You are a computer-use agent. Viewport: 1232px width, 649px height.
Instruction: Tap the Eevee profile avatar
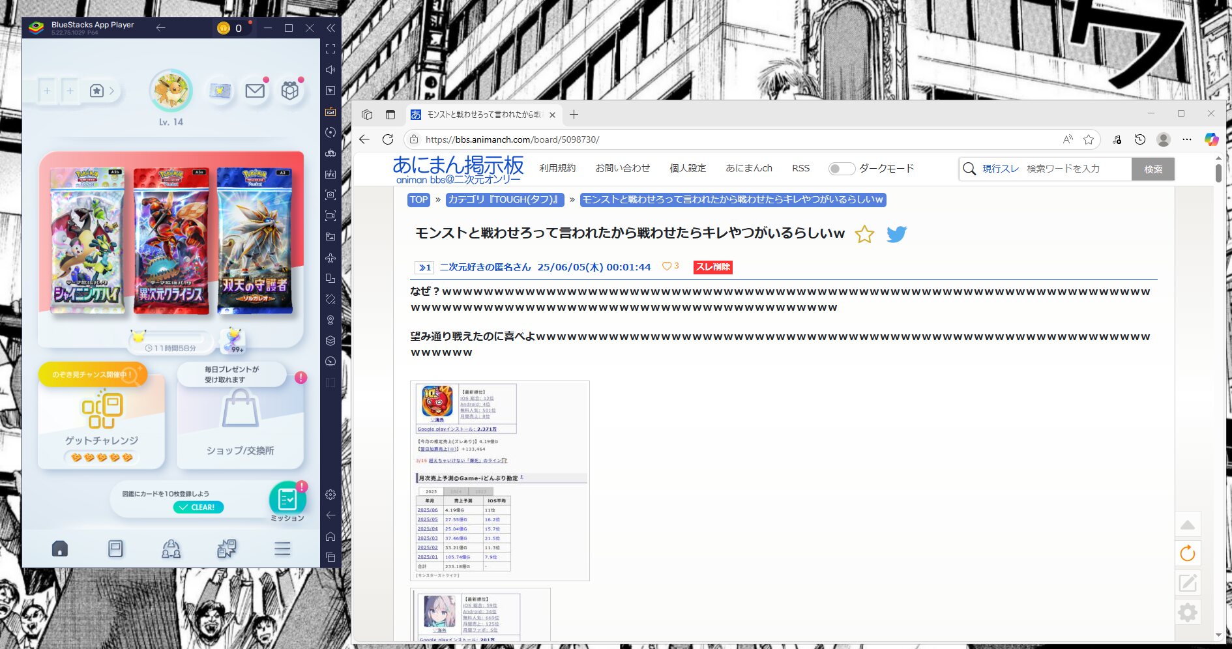pos(171,91)
